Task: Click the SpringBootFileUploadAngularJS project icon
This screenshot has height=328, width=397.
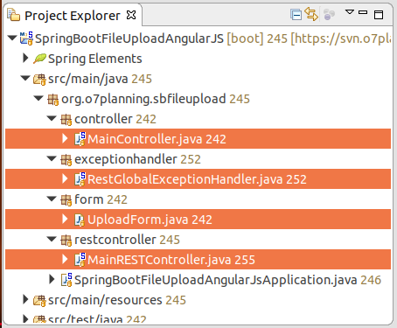Action: (26, 38)
